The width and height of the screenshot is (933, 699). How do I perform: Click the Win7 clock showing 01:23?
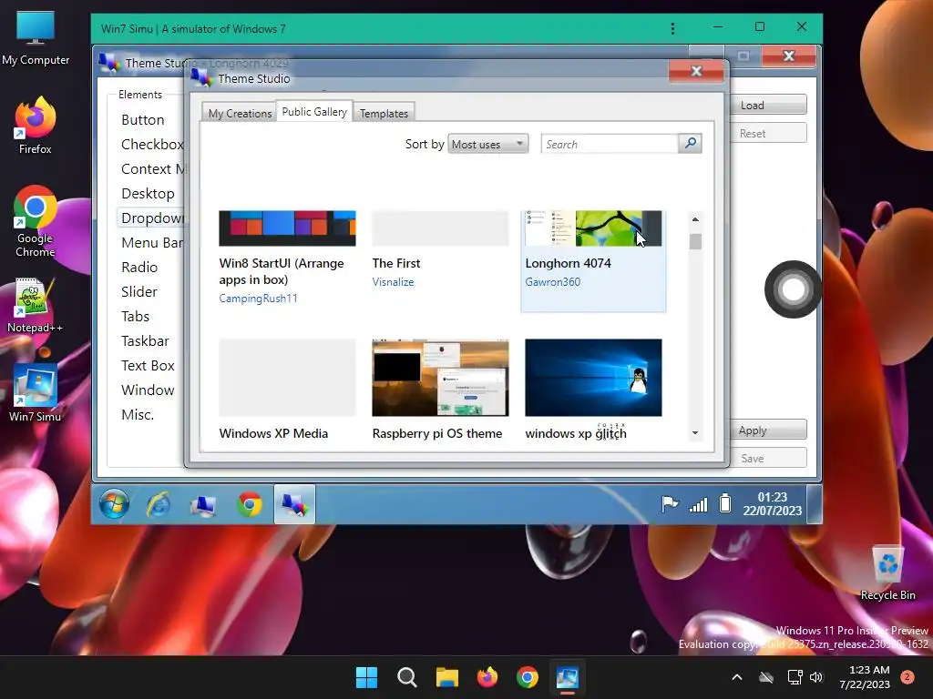(772, 504)
